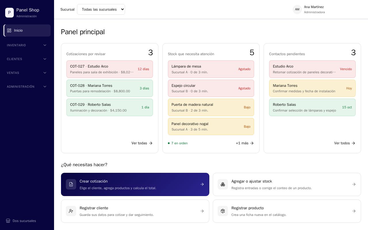Viewport: 368px width, 230px height.
Task: Click the Panel Shop logo icon
Action: click(x=9, y=13)
